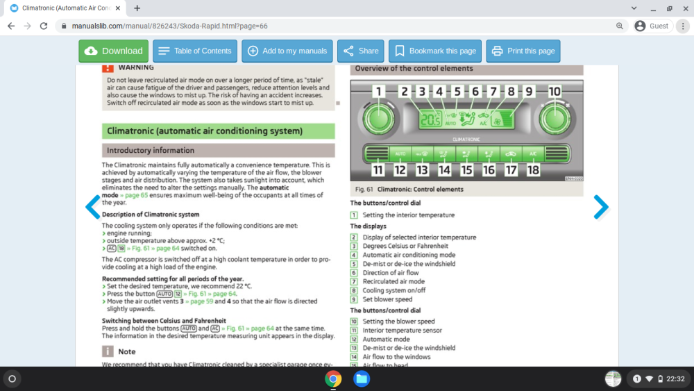This screenshot has width=694, height=391.
Task: Click the Download button
Action: 113,51
